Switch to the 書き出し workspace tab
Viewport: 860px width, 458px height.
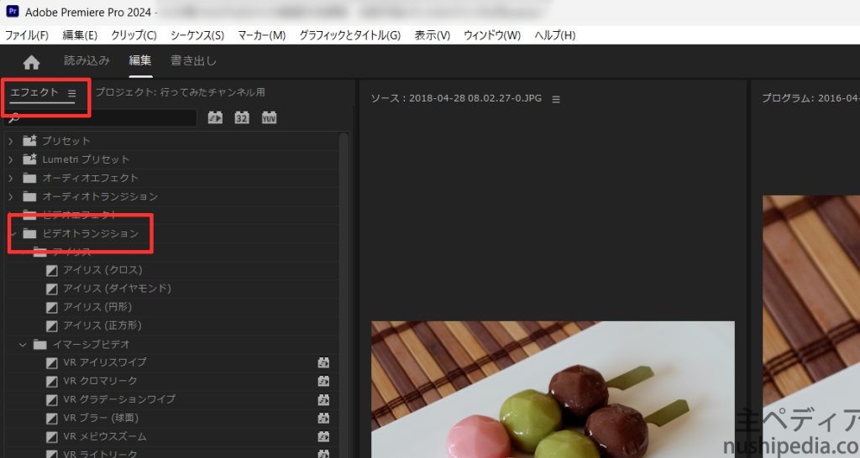193,60
